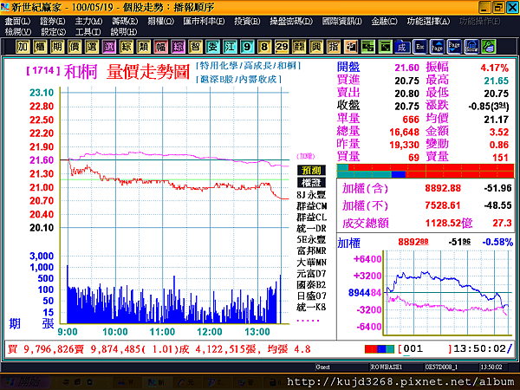Click the yellow 選 toolbar icon
This screenshot has height=390, width=520.
coord(92,47)
